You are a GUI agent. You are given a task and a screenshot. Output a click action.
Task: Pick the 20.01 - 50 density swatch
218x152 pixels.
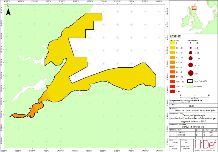[172, 86]
